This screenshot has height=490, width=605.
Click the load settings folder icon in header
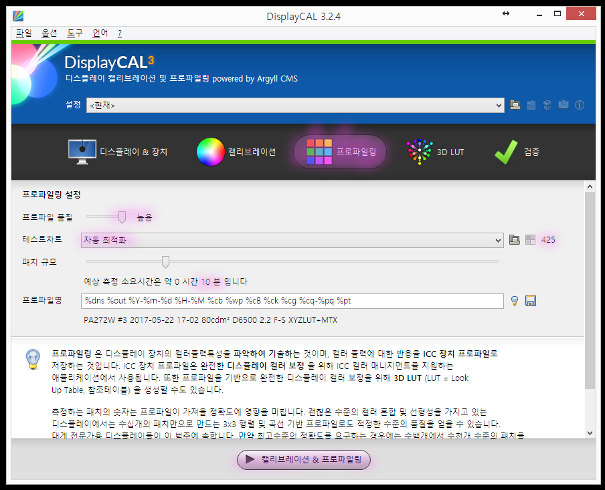515,105
